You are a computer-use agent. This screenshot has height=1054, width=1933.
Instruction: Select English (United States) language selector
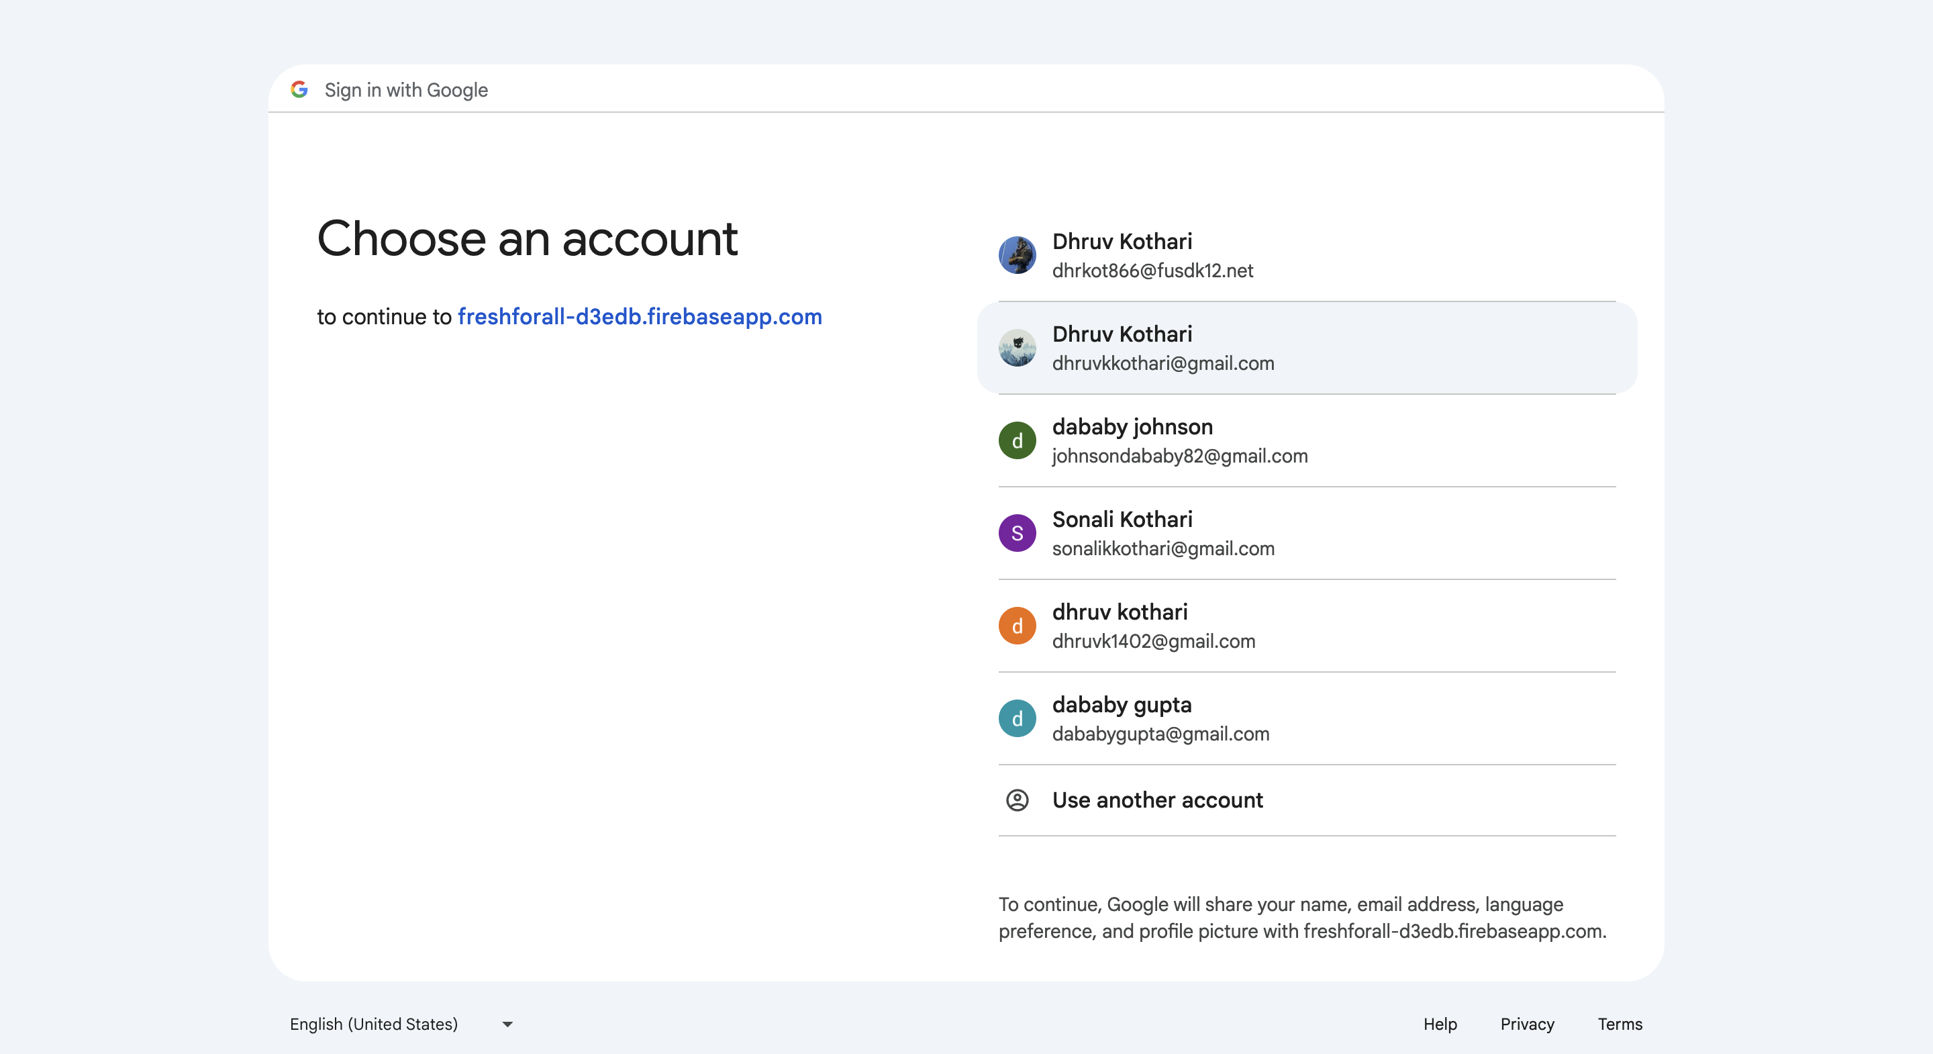click(374, 1024)
